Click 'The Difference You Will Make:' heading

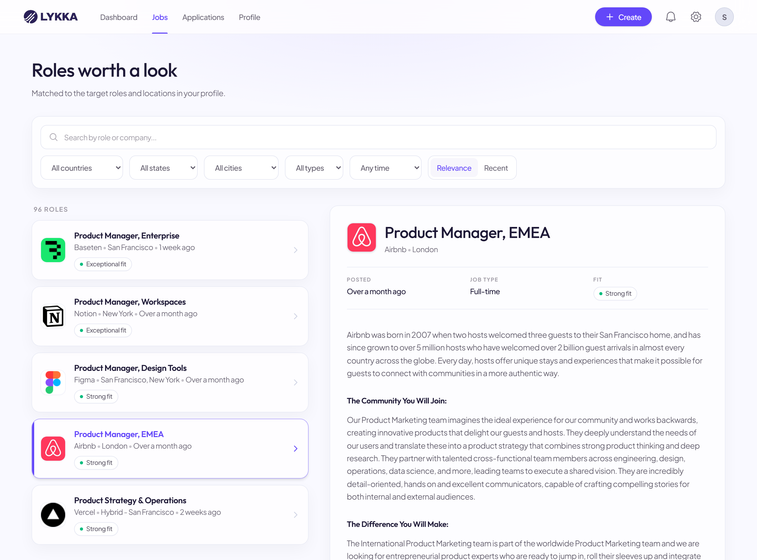coord(397,524)
